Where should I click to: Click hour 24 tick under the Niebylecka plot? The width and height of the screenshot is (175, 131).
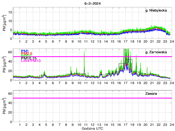[171, 41]
